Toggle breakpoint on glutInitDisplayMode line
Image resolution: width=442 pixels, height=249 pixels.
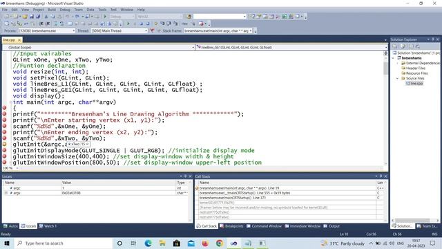pyautogui.click(x=5, y=150)
